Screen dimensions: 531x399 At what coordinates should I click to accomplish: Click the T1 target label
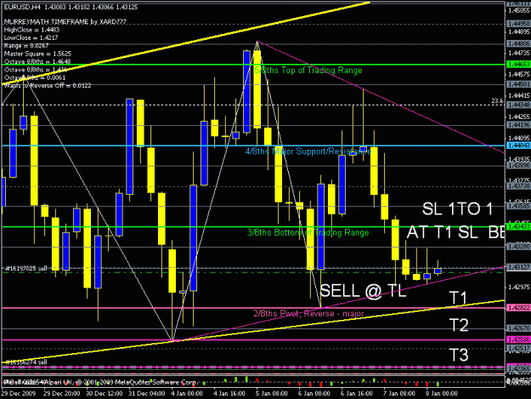(459, 298)
